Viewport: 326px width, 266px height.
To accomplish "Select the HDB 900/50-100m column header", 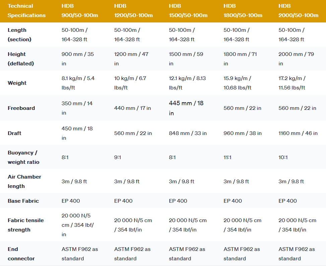I will 80,11.
